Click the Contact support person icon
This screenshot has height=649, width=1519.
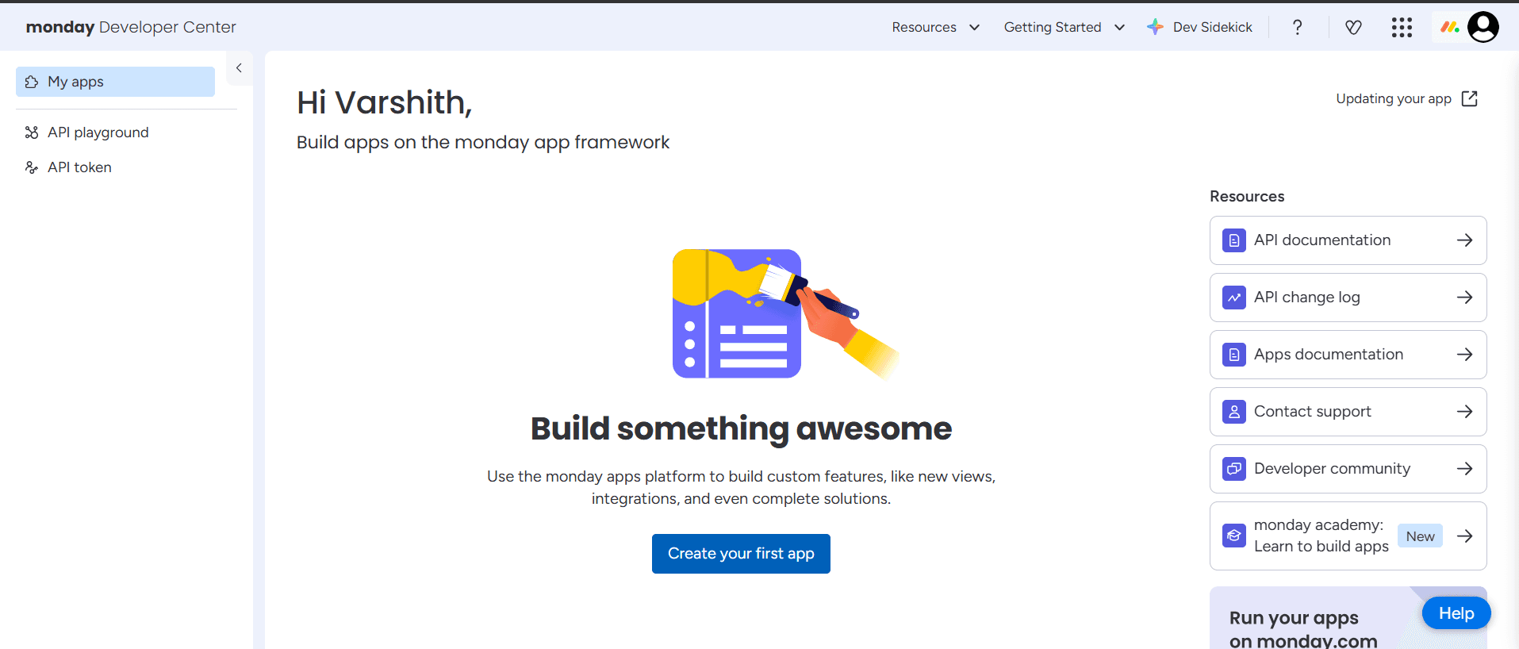click(x=1234, y=412)
